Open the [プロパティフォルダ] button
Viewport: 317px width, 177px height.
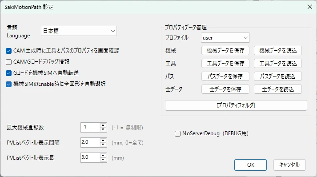coord(236,105)
